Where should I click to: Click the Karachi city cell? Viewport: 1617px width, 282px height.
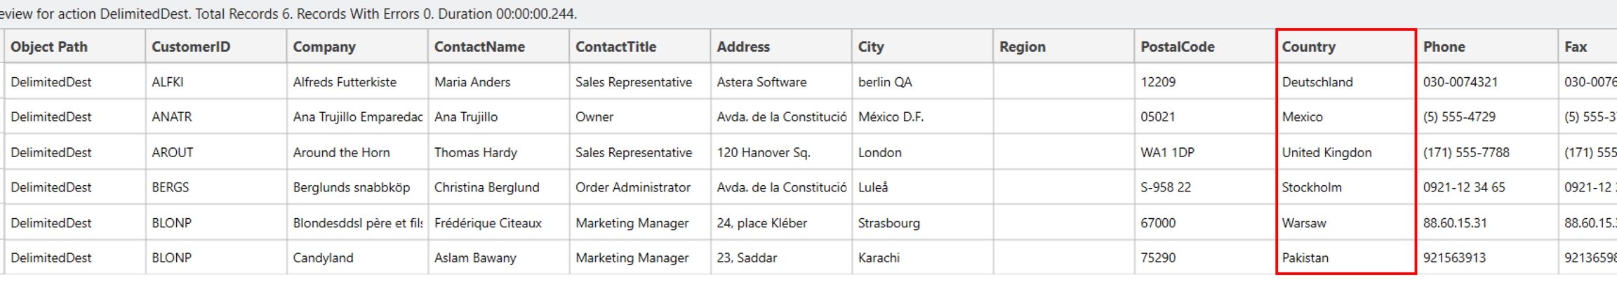click(x=879, y=257)
